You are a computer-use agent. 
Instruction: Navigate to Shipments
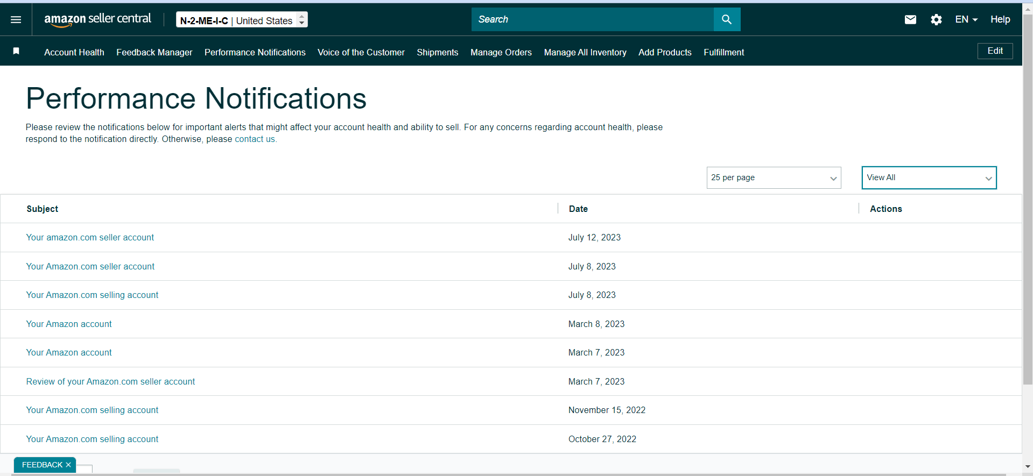pyautogui.click(x=438, y=52)
